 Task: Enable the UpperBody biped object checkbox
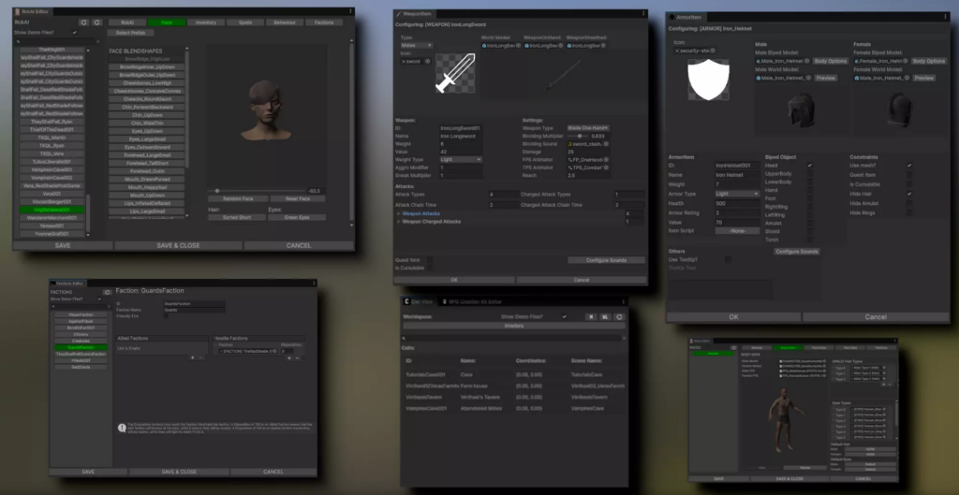811,173
